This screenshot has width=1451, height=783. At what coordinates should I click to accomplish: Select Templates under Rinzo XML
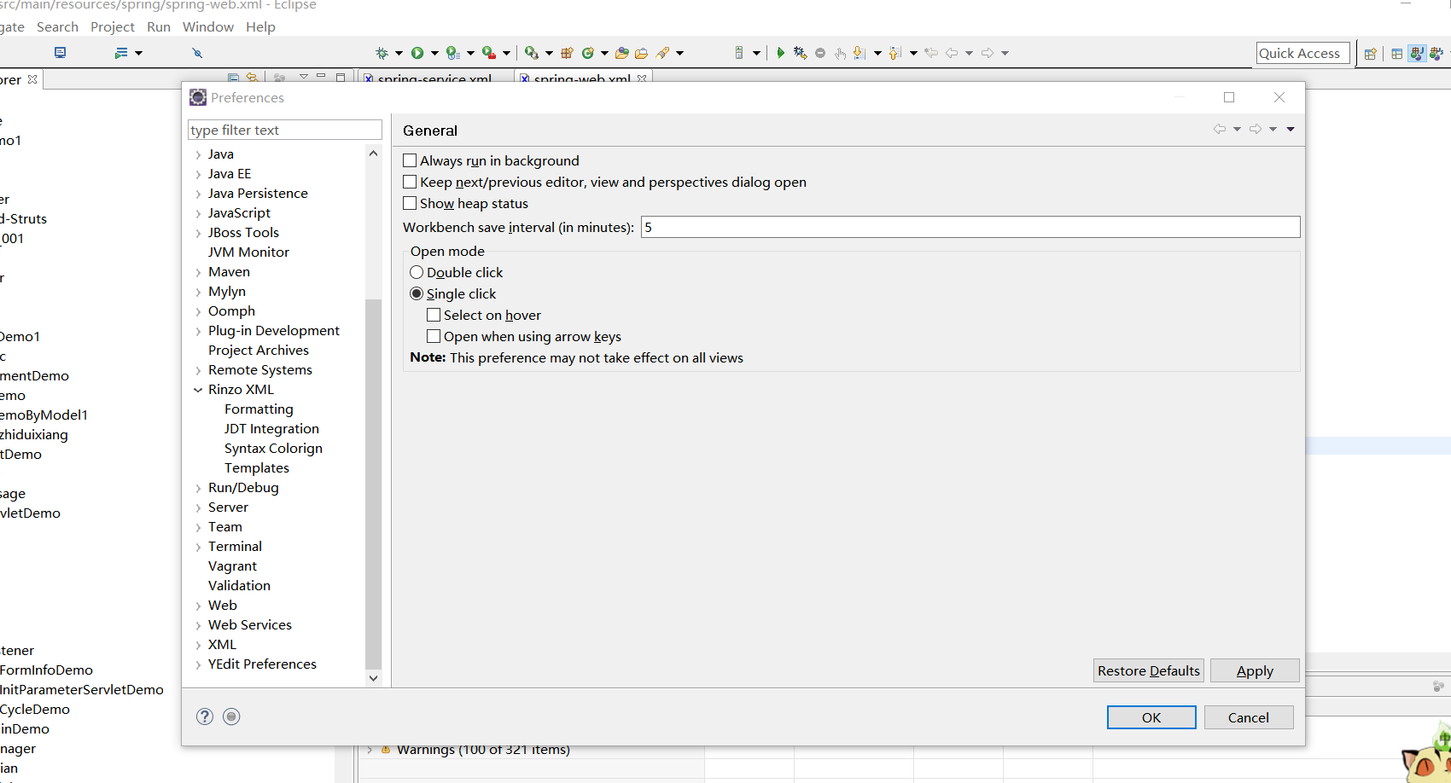click(257, 468)
